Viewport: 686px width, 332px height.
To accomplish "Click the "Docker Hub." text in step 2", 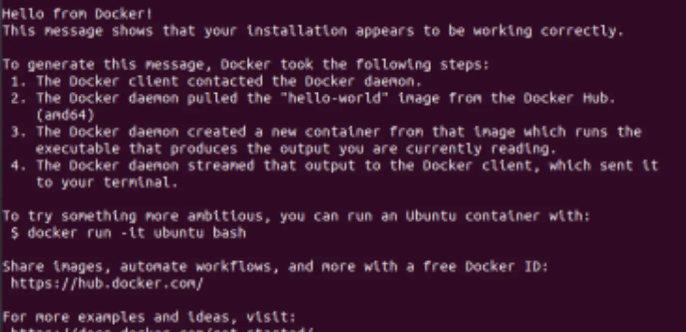I will (x=569, y=98).
